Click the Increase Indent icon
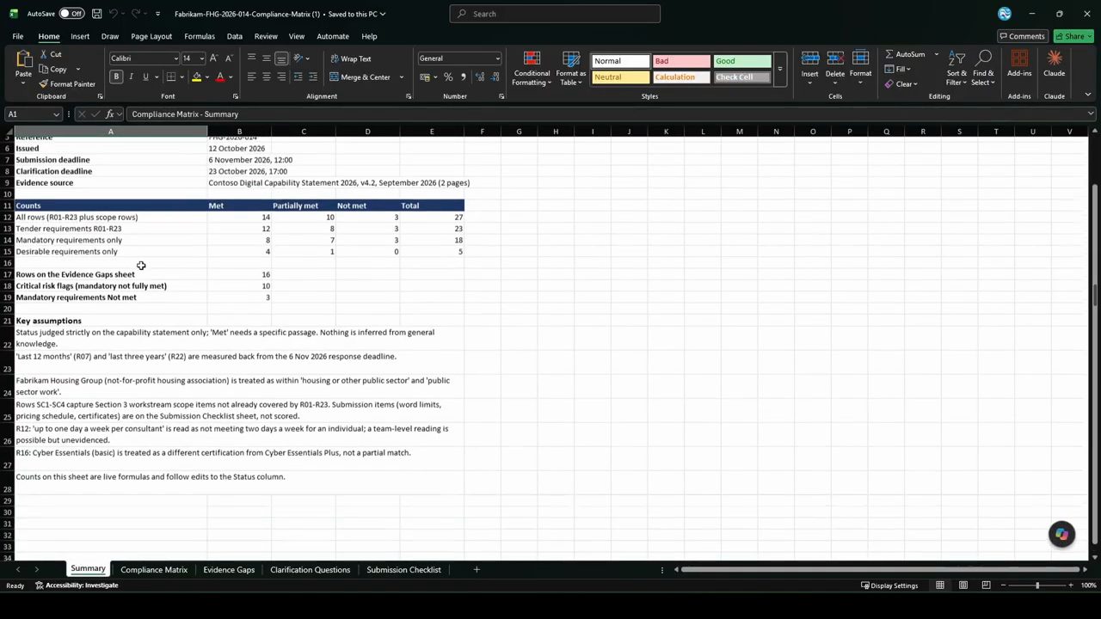Viewport: 1101px width, 619px height. (x=313, y=77)
